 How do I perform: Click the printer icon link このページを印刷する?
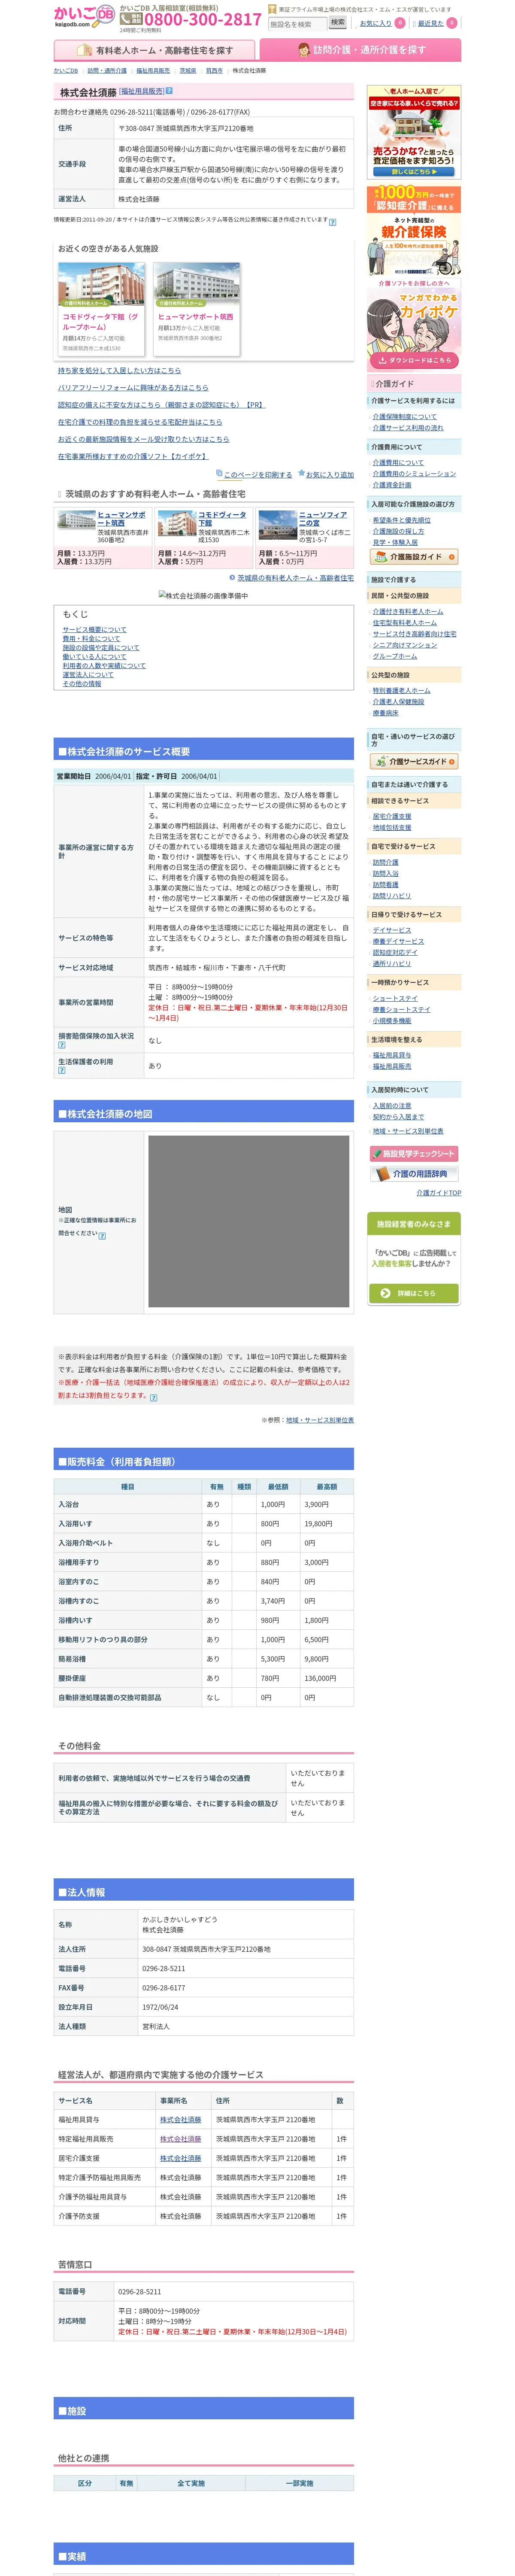[254, 474]
